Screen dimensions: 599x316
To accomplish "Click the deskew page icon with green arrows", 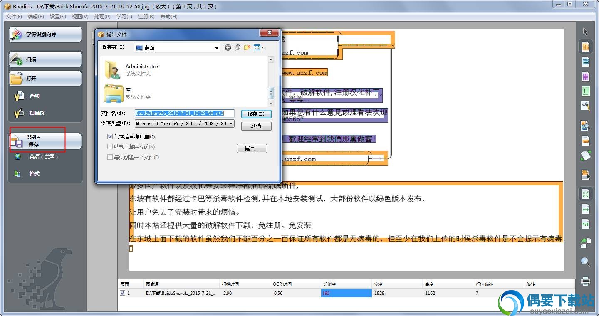I will [586, 156].
